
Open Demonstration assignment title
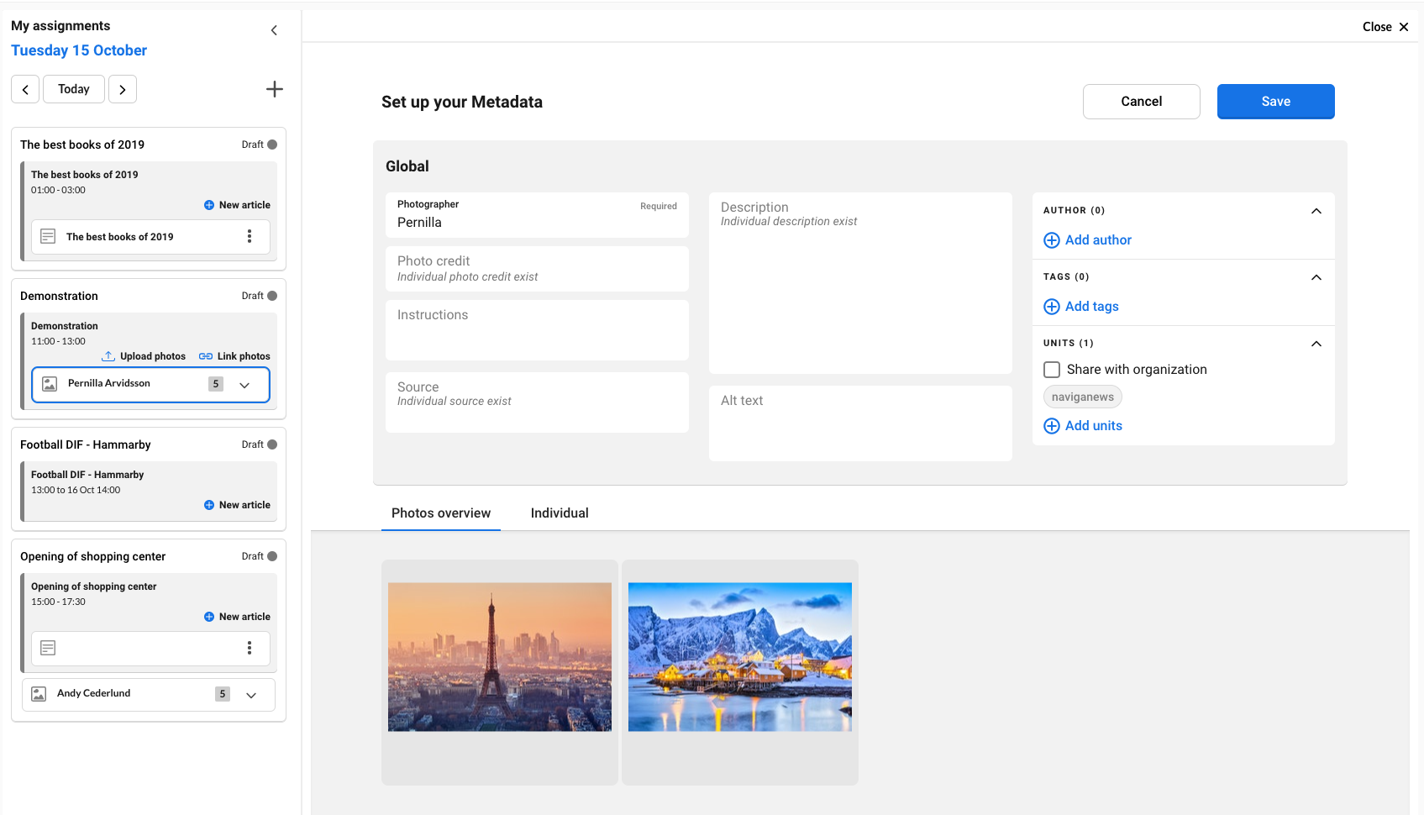pyautogui.click(x=59, y=296)
